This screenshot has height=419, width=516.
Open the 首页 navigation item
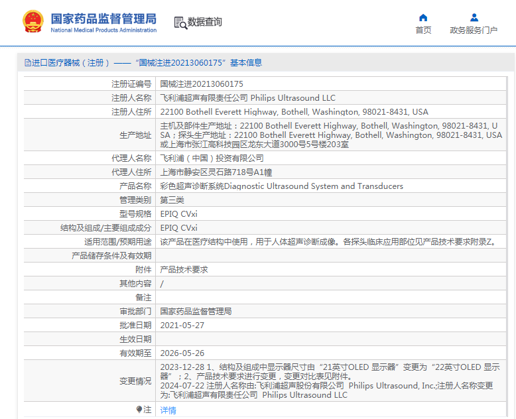[423, 30]
